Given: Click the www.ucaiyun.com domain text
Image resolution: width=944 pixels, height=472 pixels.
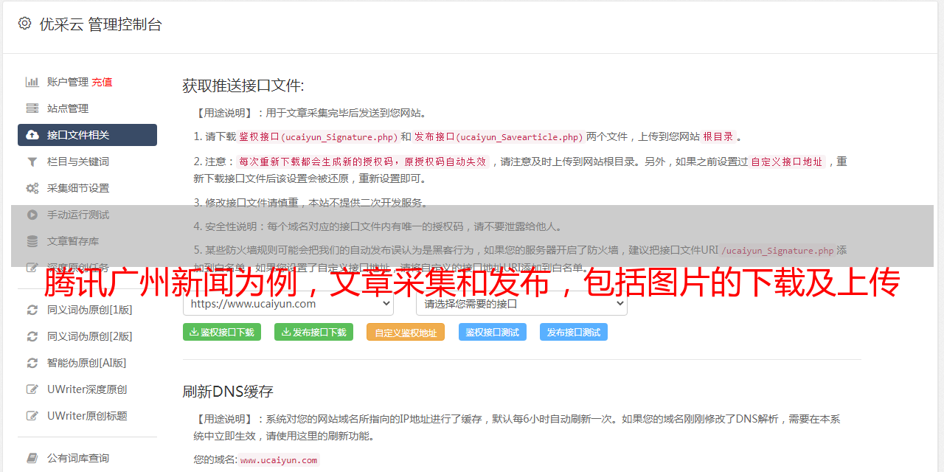Looking at the screenshot, I should (279, 459).
